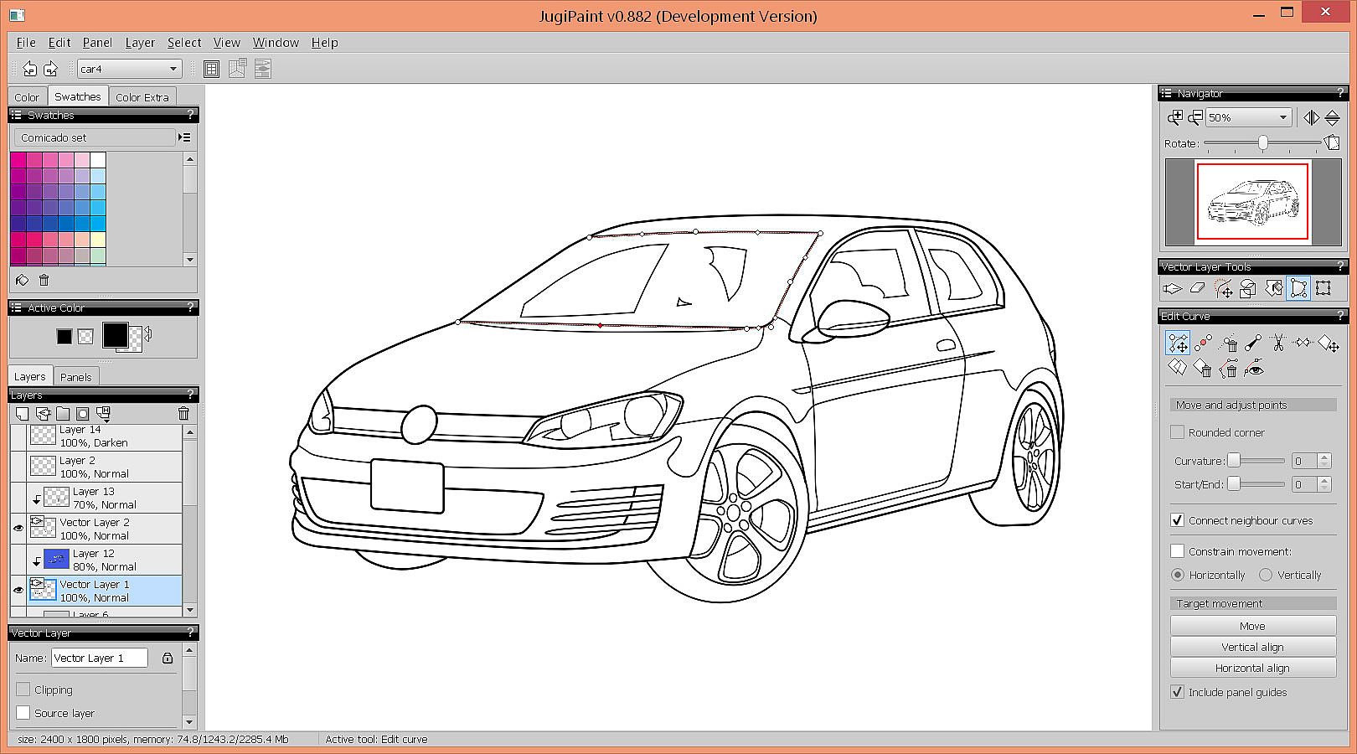
Task: Delete swatch using Swatches trash icon
Action: point(44,281)
